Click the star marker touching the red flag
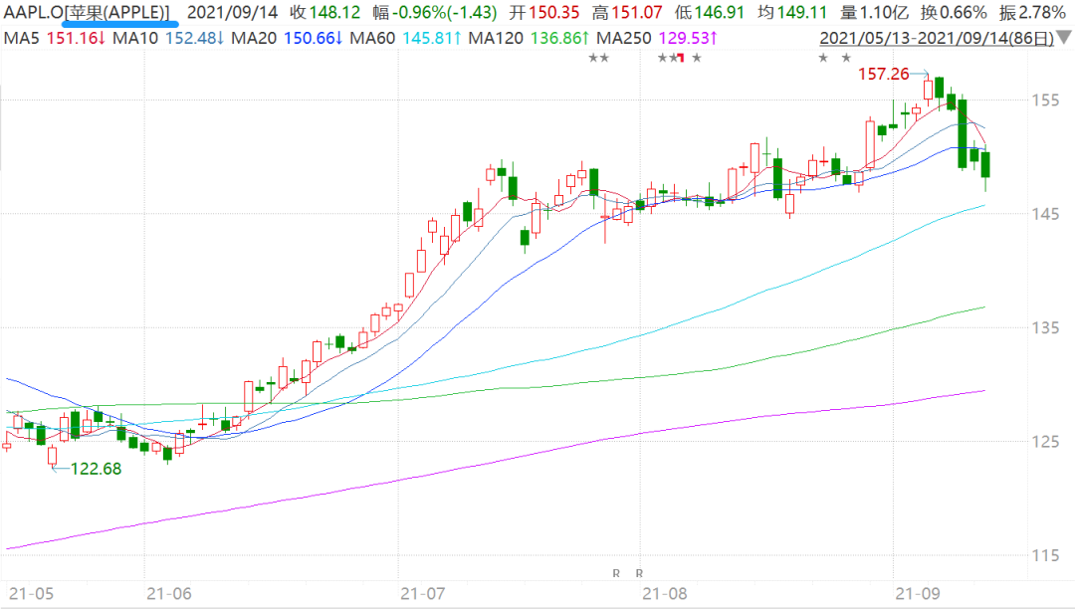The image size is (1075, 609). point(673,58)
